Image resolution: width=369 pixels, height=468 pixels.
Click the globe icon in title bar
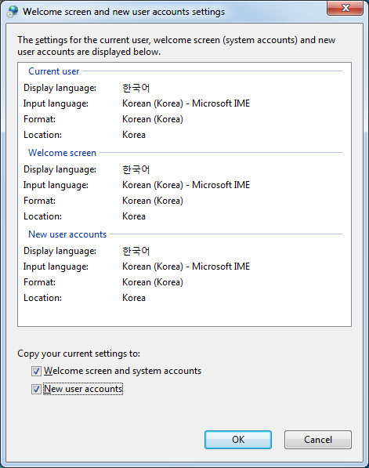coord(13,12)
